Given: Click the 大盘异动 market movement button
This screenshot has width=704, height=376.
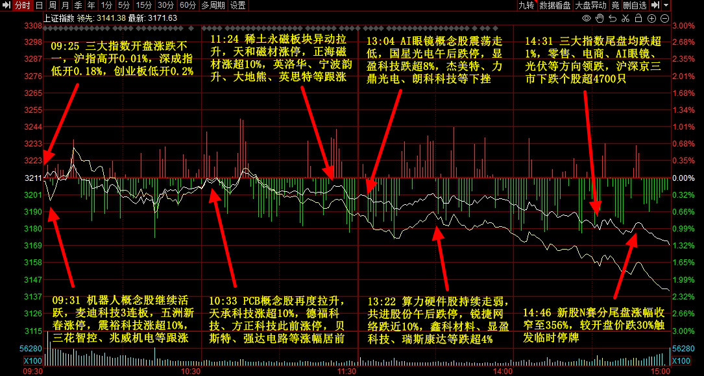Looking at the screenshot, I should click(x=590, y=5).
